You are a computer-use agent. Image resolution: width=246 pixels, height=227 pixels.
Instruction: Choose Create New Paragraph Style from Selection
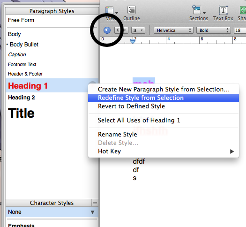coord(164,89)
